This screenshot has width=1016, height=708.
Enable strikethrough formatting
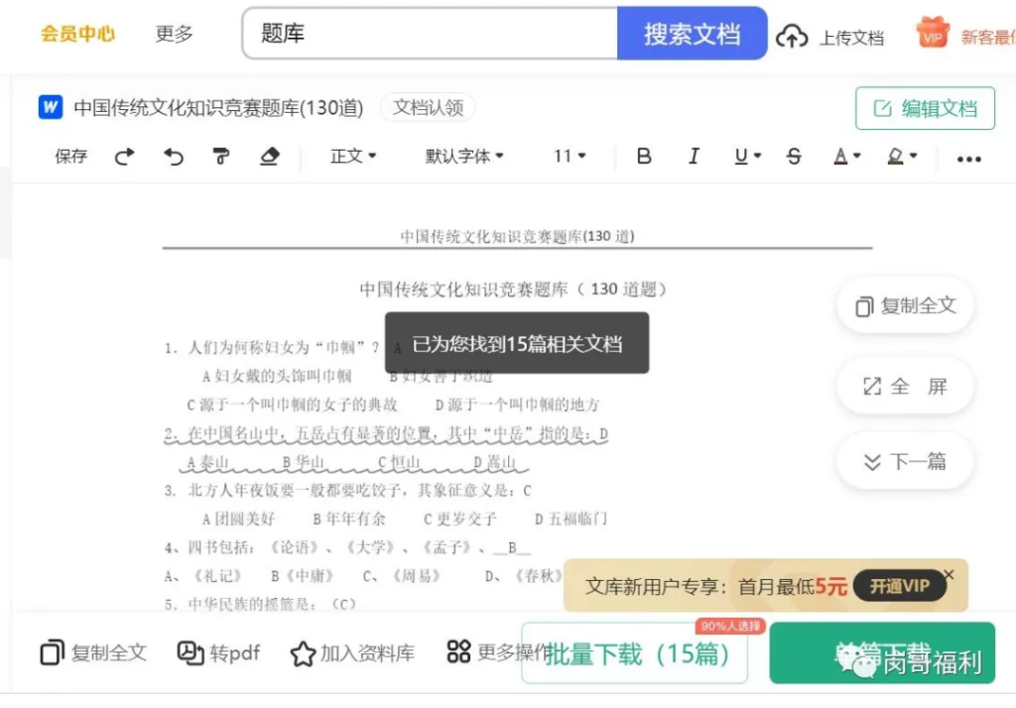[x=794, y=156]
